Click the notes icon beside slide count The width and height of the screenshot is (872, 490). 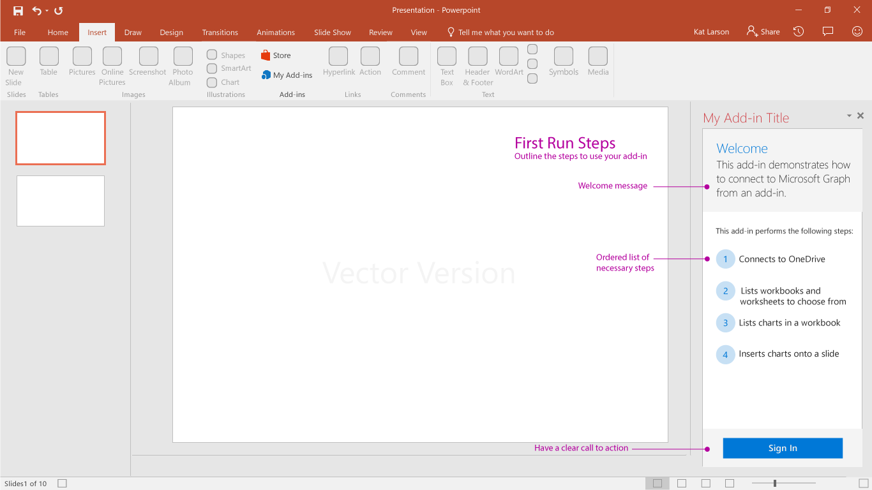point(62,484)
